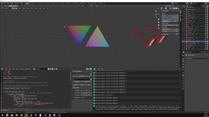This screenshot has width=209, height=117.
Task: Open the Window menu
Action: click(17, 4)
